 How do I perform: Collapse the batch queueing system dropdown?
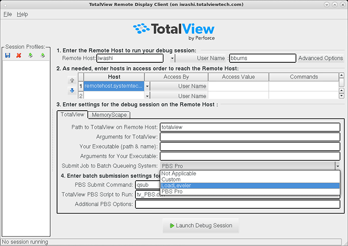coord(336,166)
